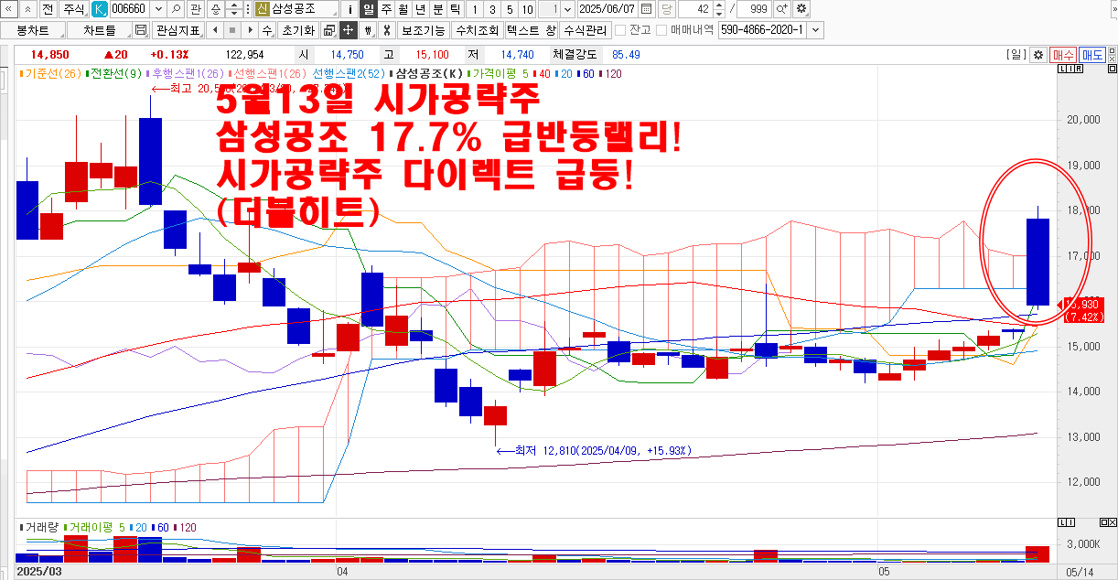
Task: Click the date field 2025/06/07
Action: 607,9
